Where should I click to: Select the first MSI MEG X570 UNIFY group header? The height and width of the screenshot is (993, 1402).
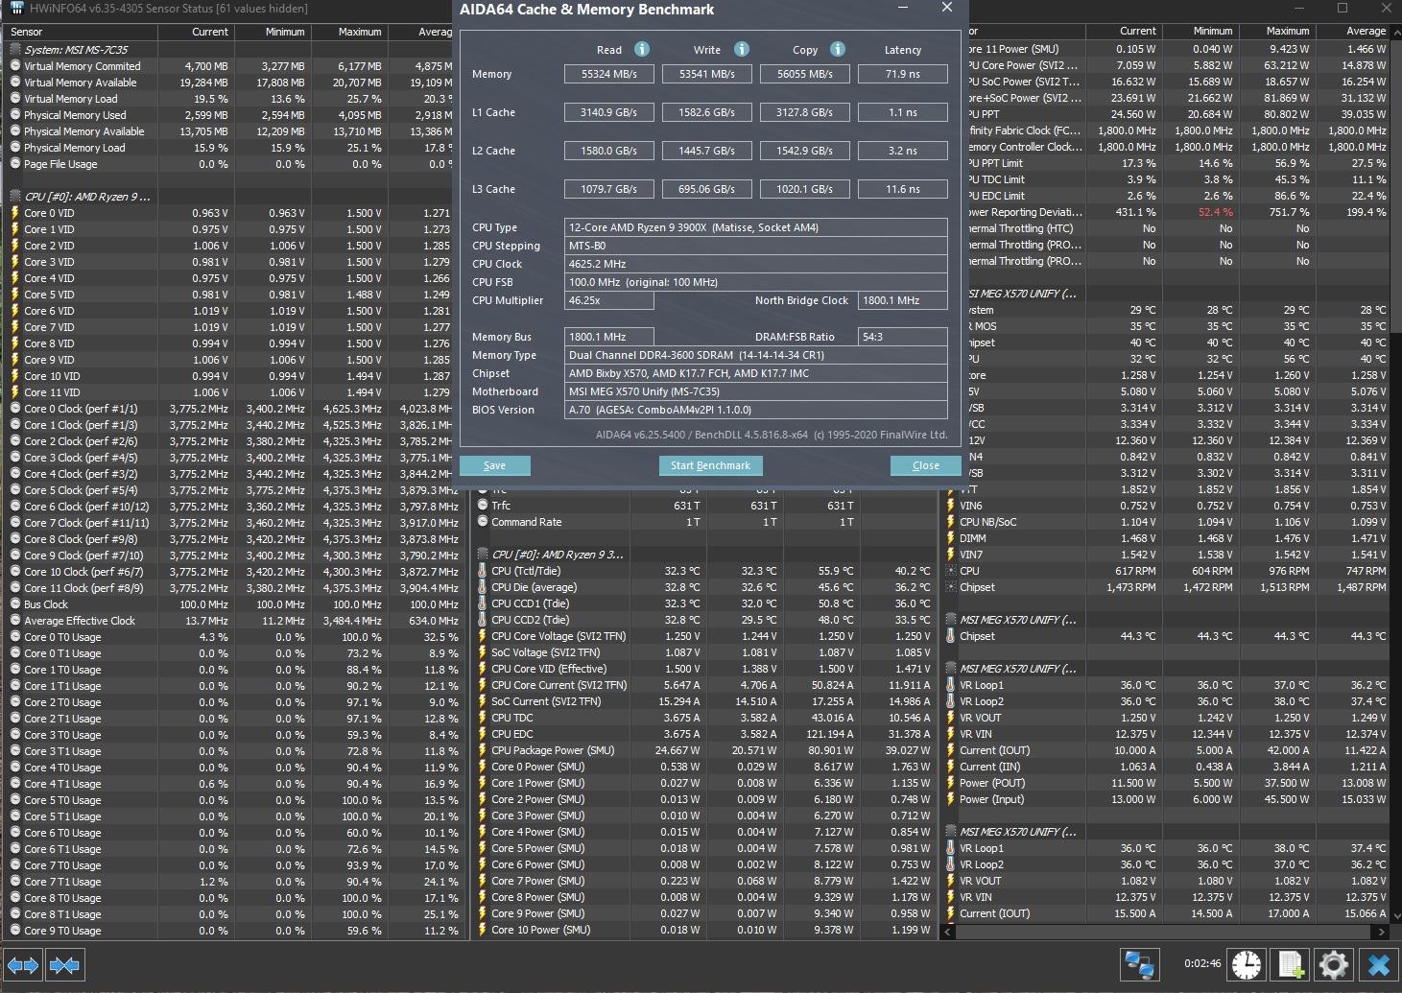point(1022,294)
